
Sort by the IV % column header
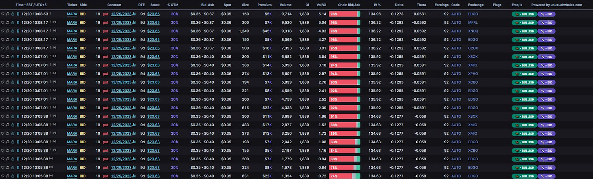coord(376,5)
